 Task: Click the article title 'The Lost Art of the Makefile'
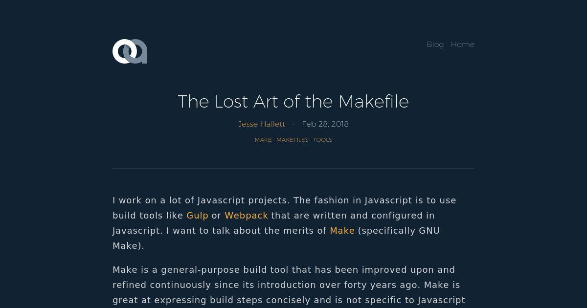[293, 102]
